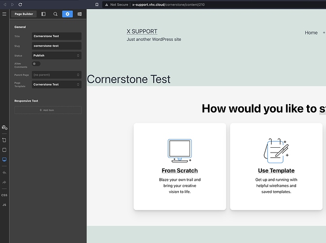
Task: Click the undo arrow in sidebar
Action: [x=4, y=173]
